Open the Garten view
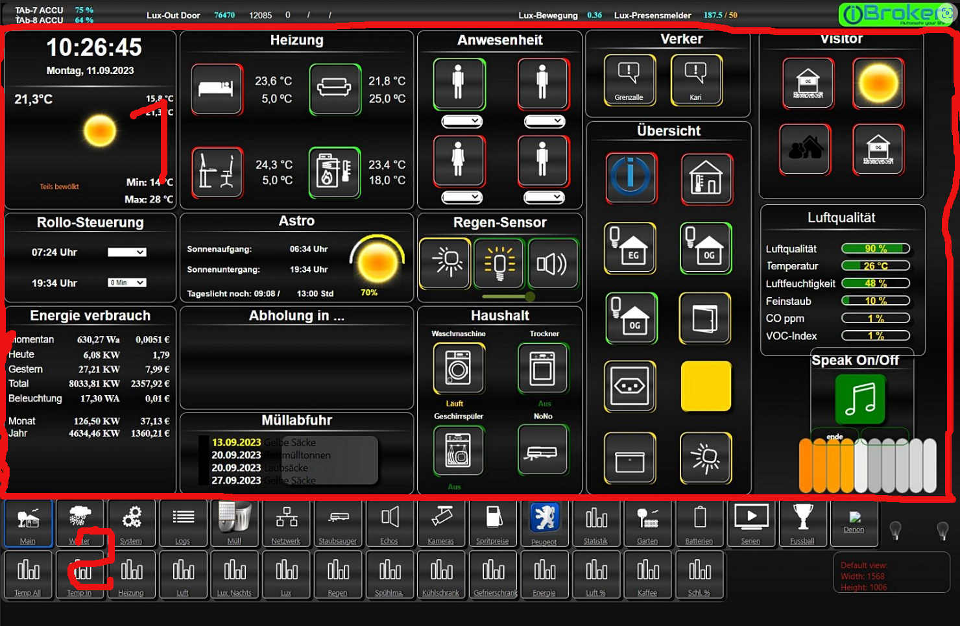Viewport: 960px width, 626px height. point(647,523)
